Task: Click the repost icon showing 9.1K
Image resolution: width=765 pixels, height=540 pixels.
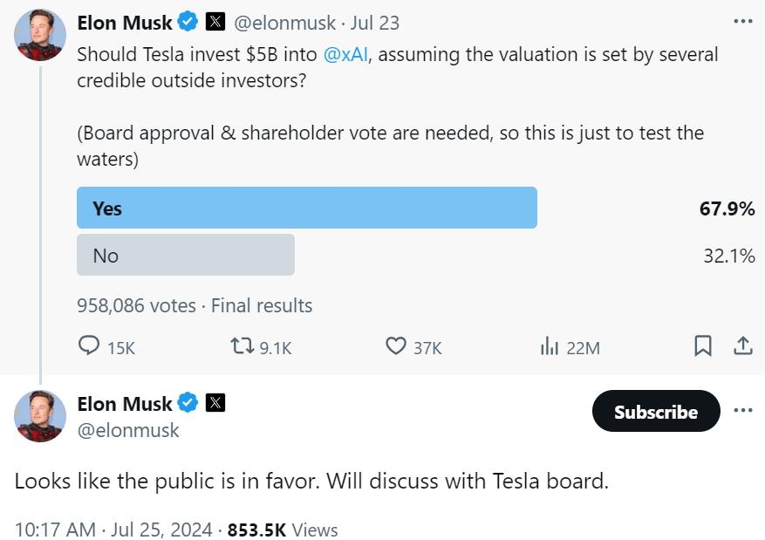Action: 242,346
